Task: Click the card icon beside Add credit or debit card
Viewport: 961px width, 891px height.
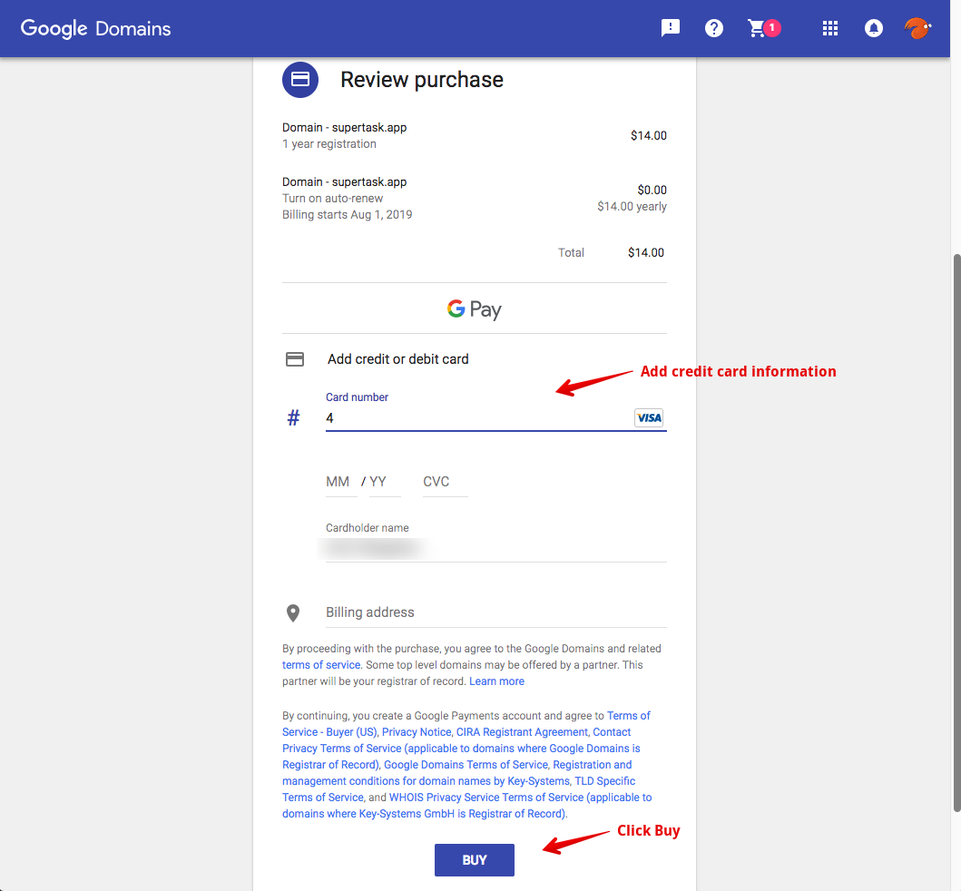Action: point(295,359)
